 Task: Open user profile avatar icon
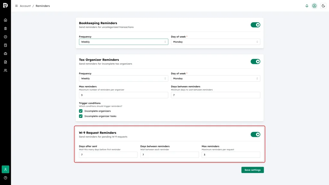coord(314,6)
